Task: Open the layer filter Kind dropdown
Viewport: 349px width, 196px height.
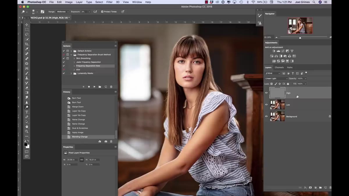Action: 273,73
